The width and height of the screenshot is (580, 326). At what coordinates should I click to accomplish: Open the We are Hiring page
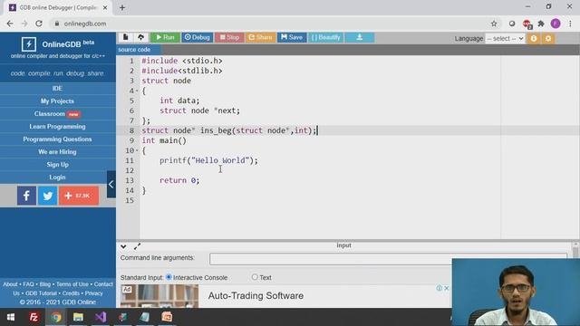[57, 152]
